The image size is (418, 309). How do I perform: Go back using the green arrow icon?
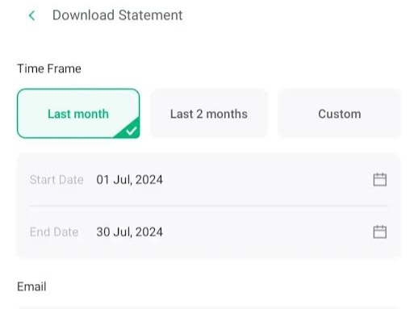pyautogui.click(x=31, y=15)
